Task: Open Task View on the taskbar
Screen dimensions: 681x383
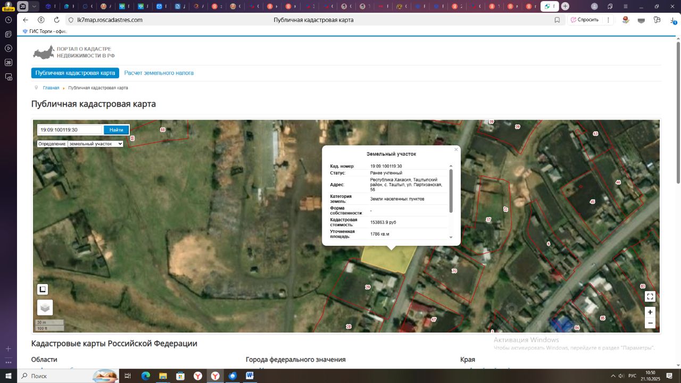Action: coord(128,376)
